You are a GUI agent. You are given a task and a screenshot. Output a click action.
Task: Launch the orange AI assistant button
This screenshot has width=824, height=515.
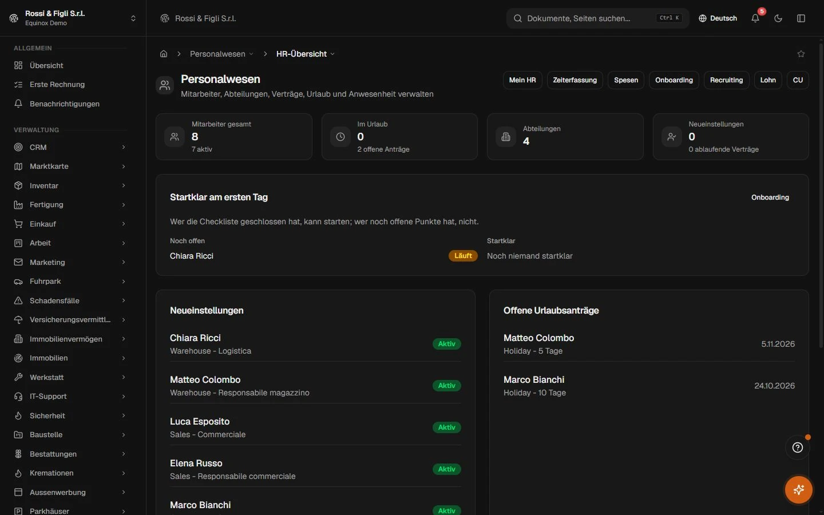(799, 490)
